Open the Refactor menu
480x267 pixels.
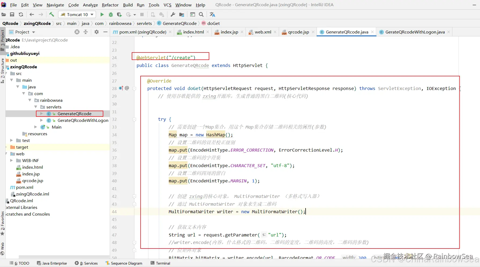point(110,5)
